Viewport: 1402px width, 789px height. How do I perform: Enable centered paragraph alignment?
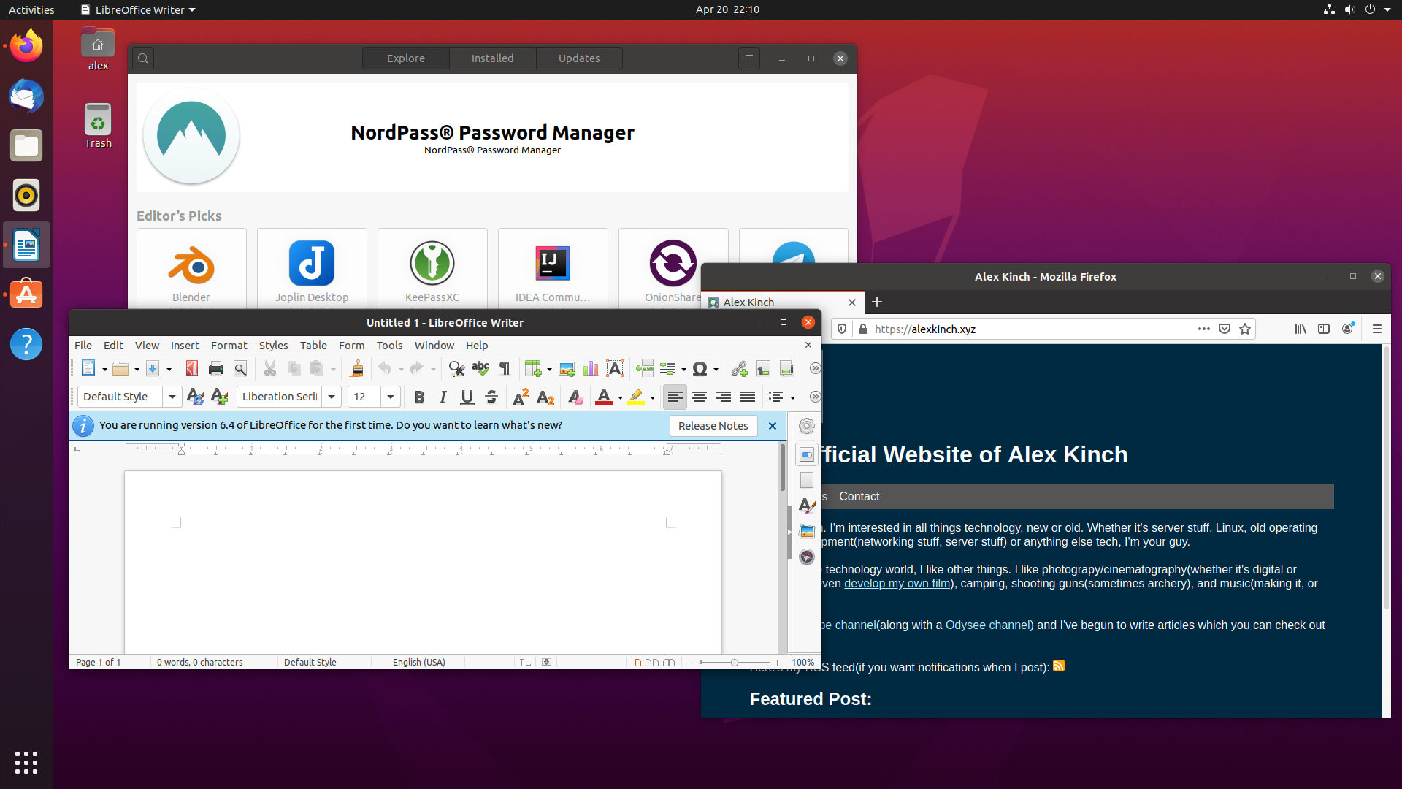(699, 397)
